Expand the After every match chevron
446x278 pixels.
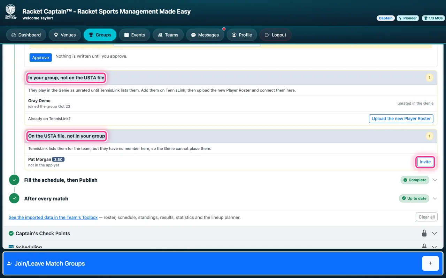click(x=435, y=198)
